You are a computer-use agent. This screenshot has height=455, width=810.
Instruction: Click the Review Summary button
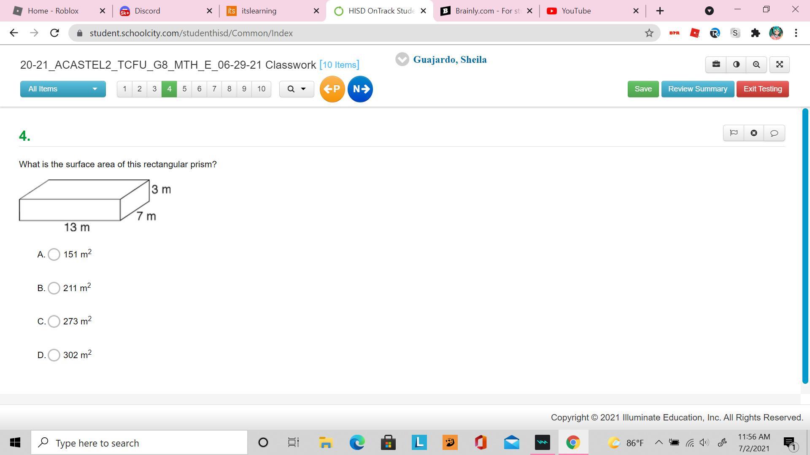click(x=697, y=89)
